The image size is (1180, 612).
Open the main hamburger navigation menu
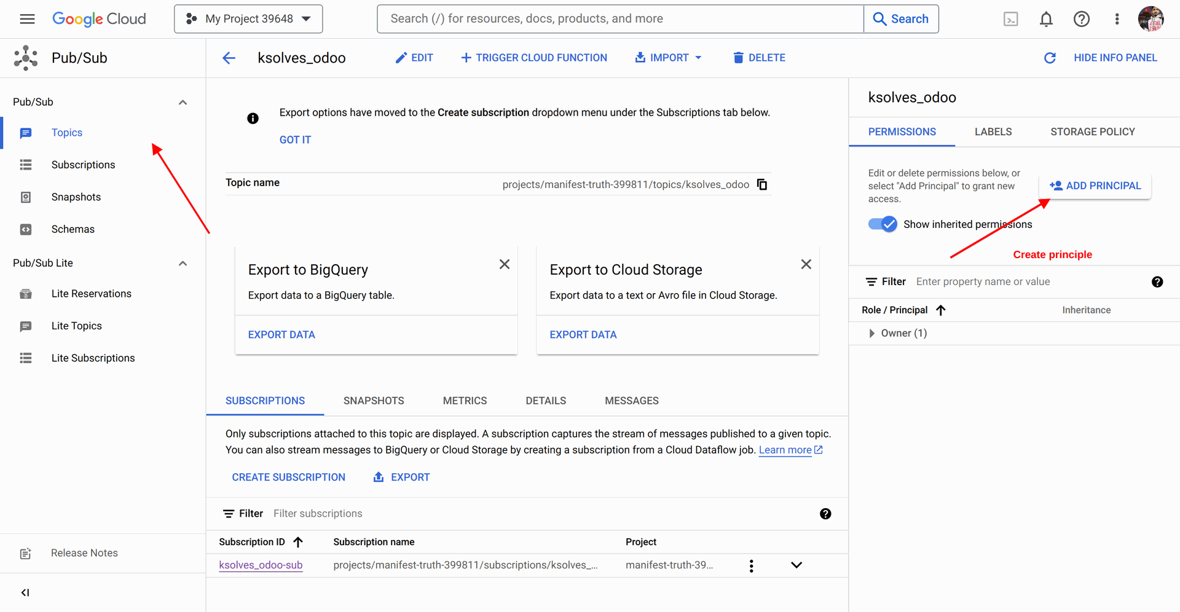coord(27,19)
